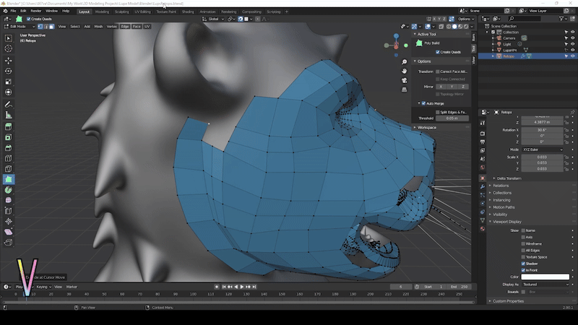The image size is (578, 325).
Task: Select the Measure tool
Action: (x=9, y=116)
